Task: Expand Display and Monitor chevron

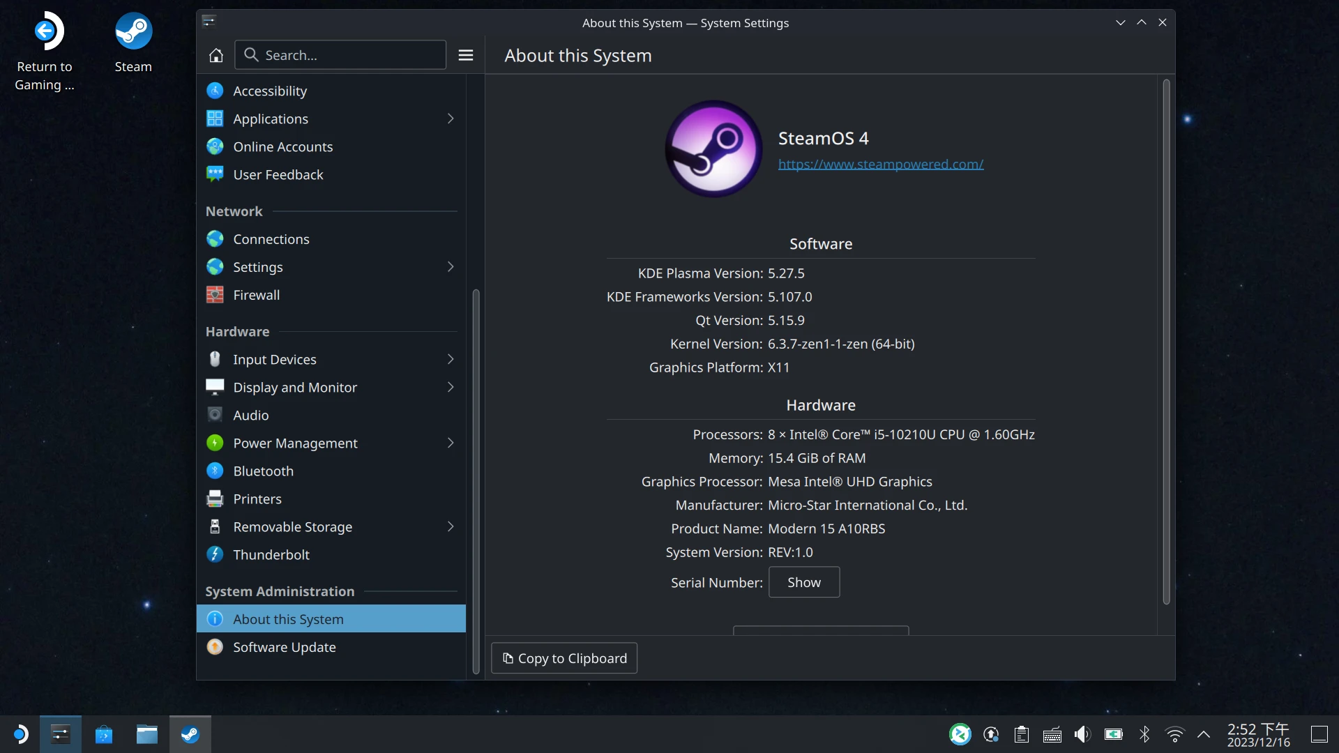Action: coord(451,387)
